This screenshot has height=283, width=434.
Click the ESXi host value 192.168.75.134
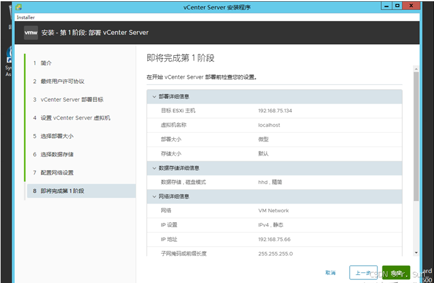tap(275, 110)
